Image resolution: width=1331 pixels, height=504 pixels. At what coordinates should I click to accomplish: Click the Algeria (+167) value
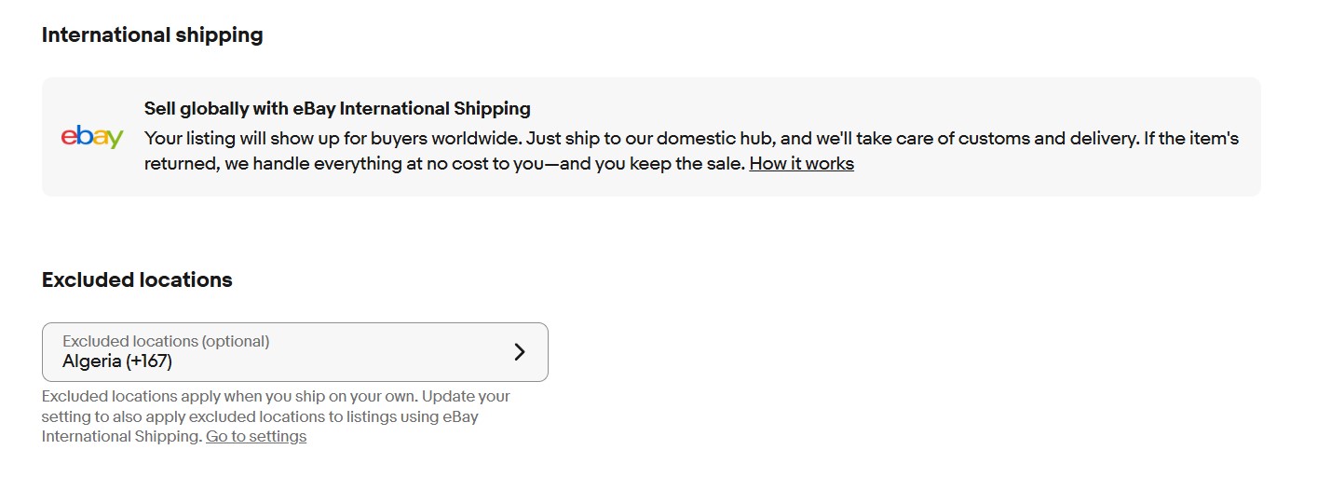[117, 361]
